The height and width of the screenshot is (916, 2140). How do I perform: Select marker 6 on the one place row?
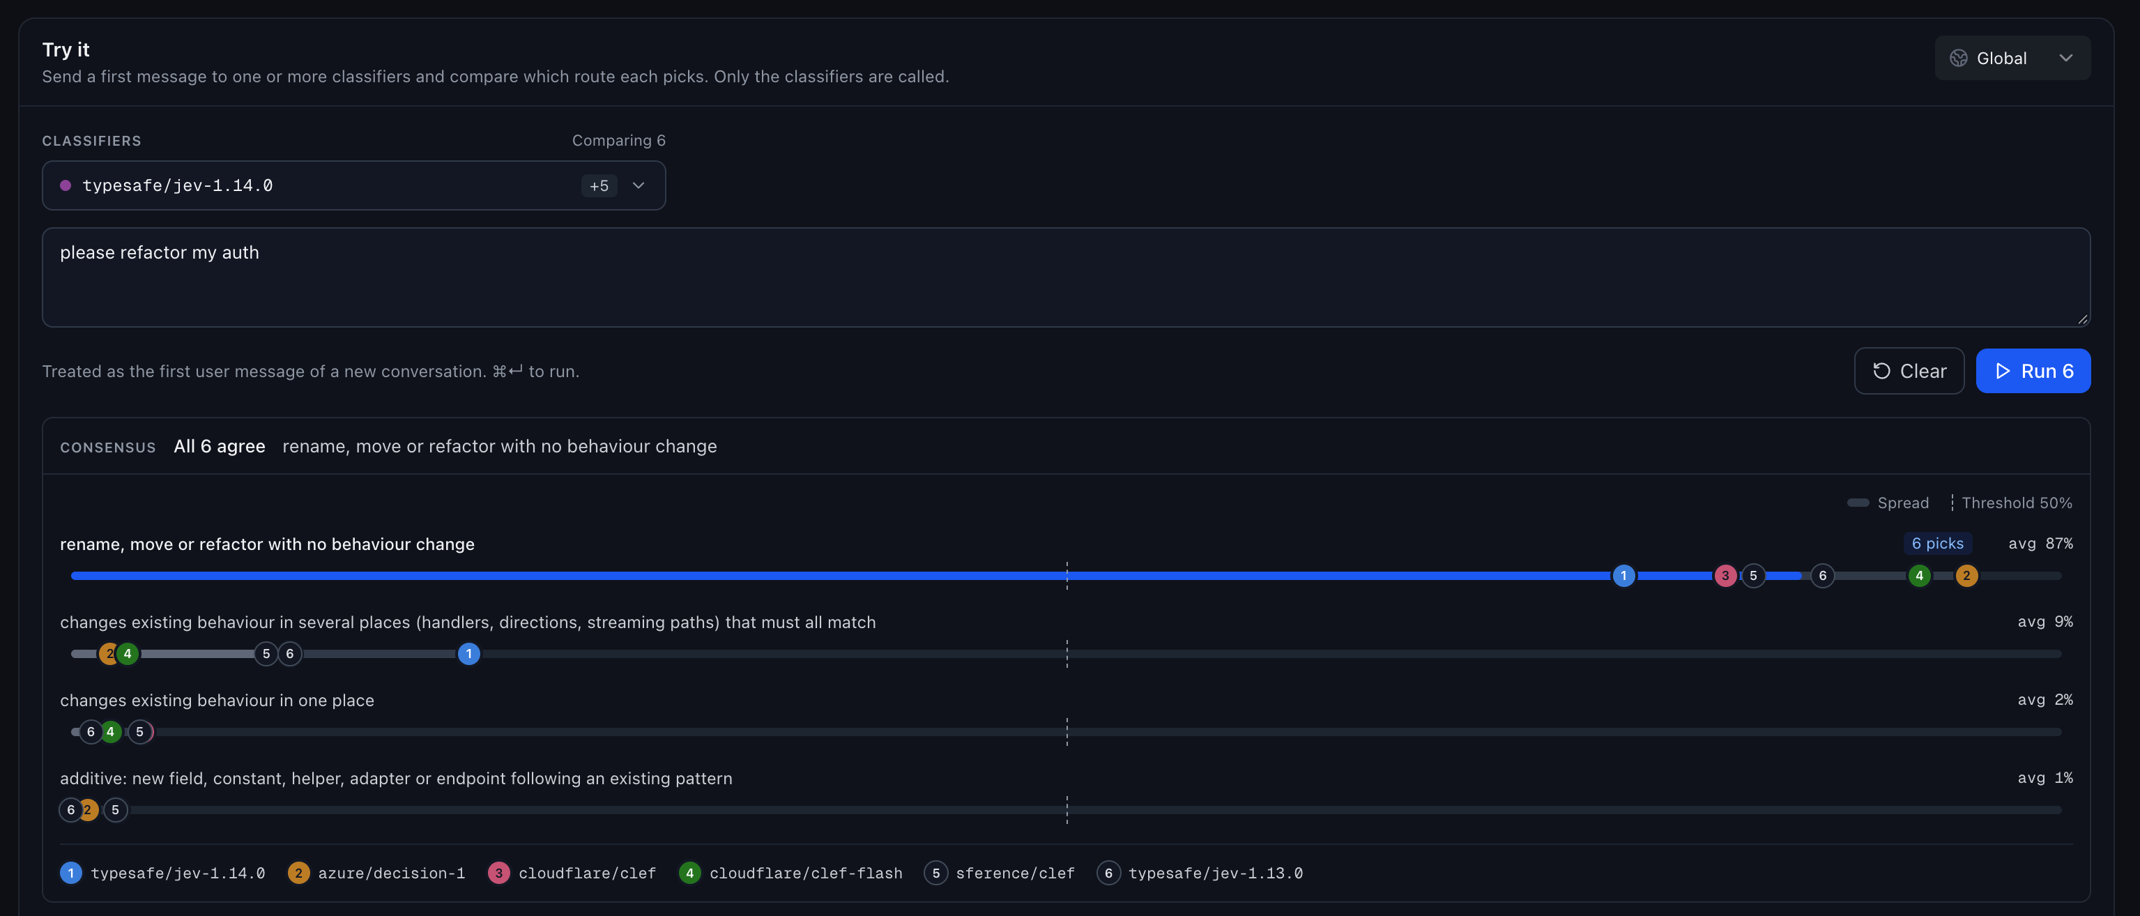pos(91,732)
